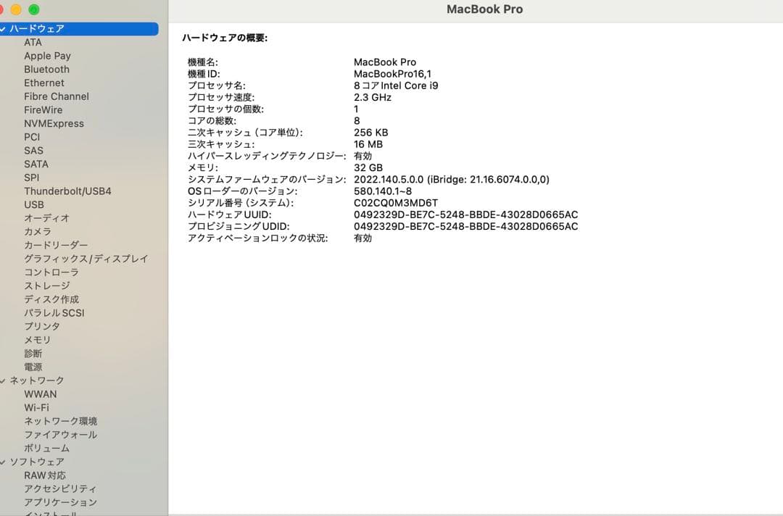Select Apple Pay in the sidebar

click(x=48, y=55)
